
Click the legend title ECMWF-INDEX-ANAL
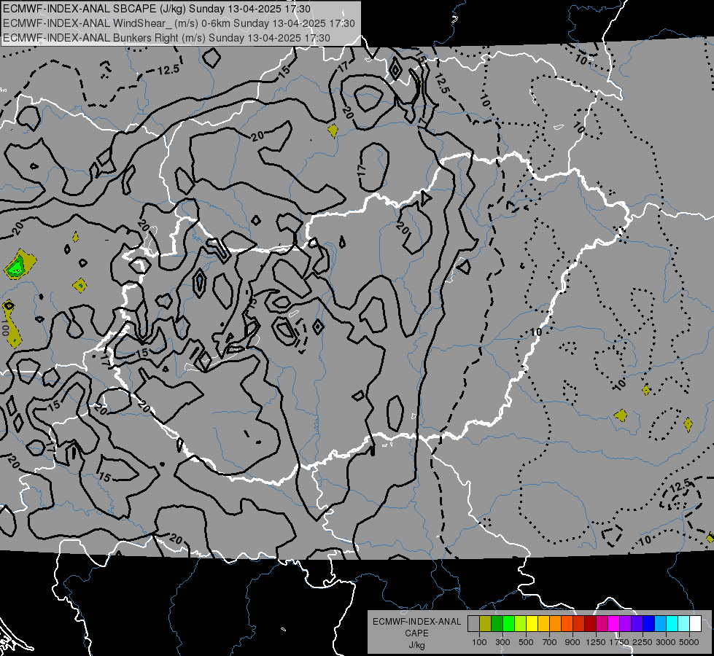[x=416, y=622]
